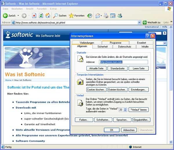This screenshot has height=150, width=174.
Task: Switch to the Datenschutz tab
Action: tap(124, 47)
